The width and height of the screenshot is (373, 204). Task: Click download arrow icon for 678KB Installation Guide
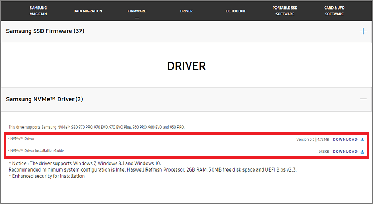point(362,152)
